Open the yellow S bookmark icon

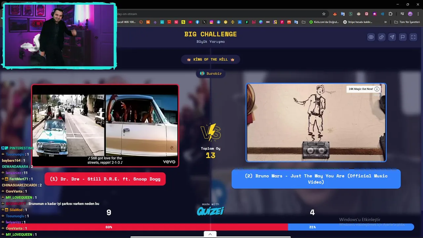[183, 22]
